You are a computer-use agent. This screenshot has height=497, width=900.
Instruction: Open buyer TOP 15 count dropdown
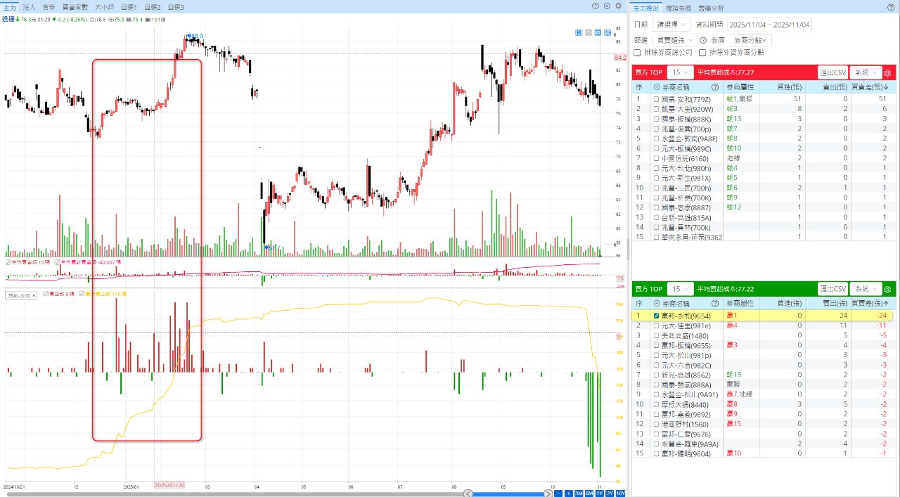point(681,72)
